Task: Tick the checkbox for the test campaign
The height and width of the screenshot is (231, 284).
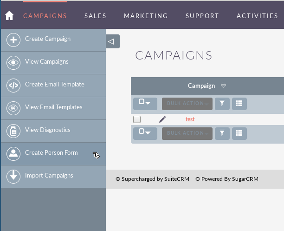Action: point(137,119)
